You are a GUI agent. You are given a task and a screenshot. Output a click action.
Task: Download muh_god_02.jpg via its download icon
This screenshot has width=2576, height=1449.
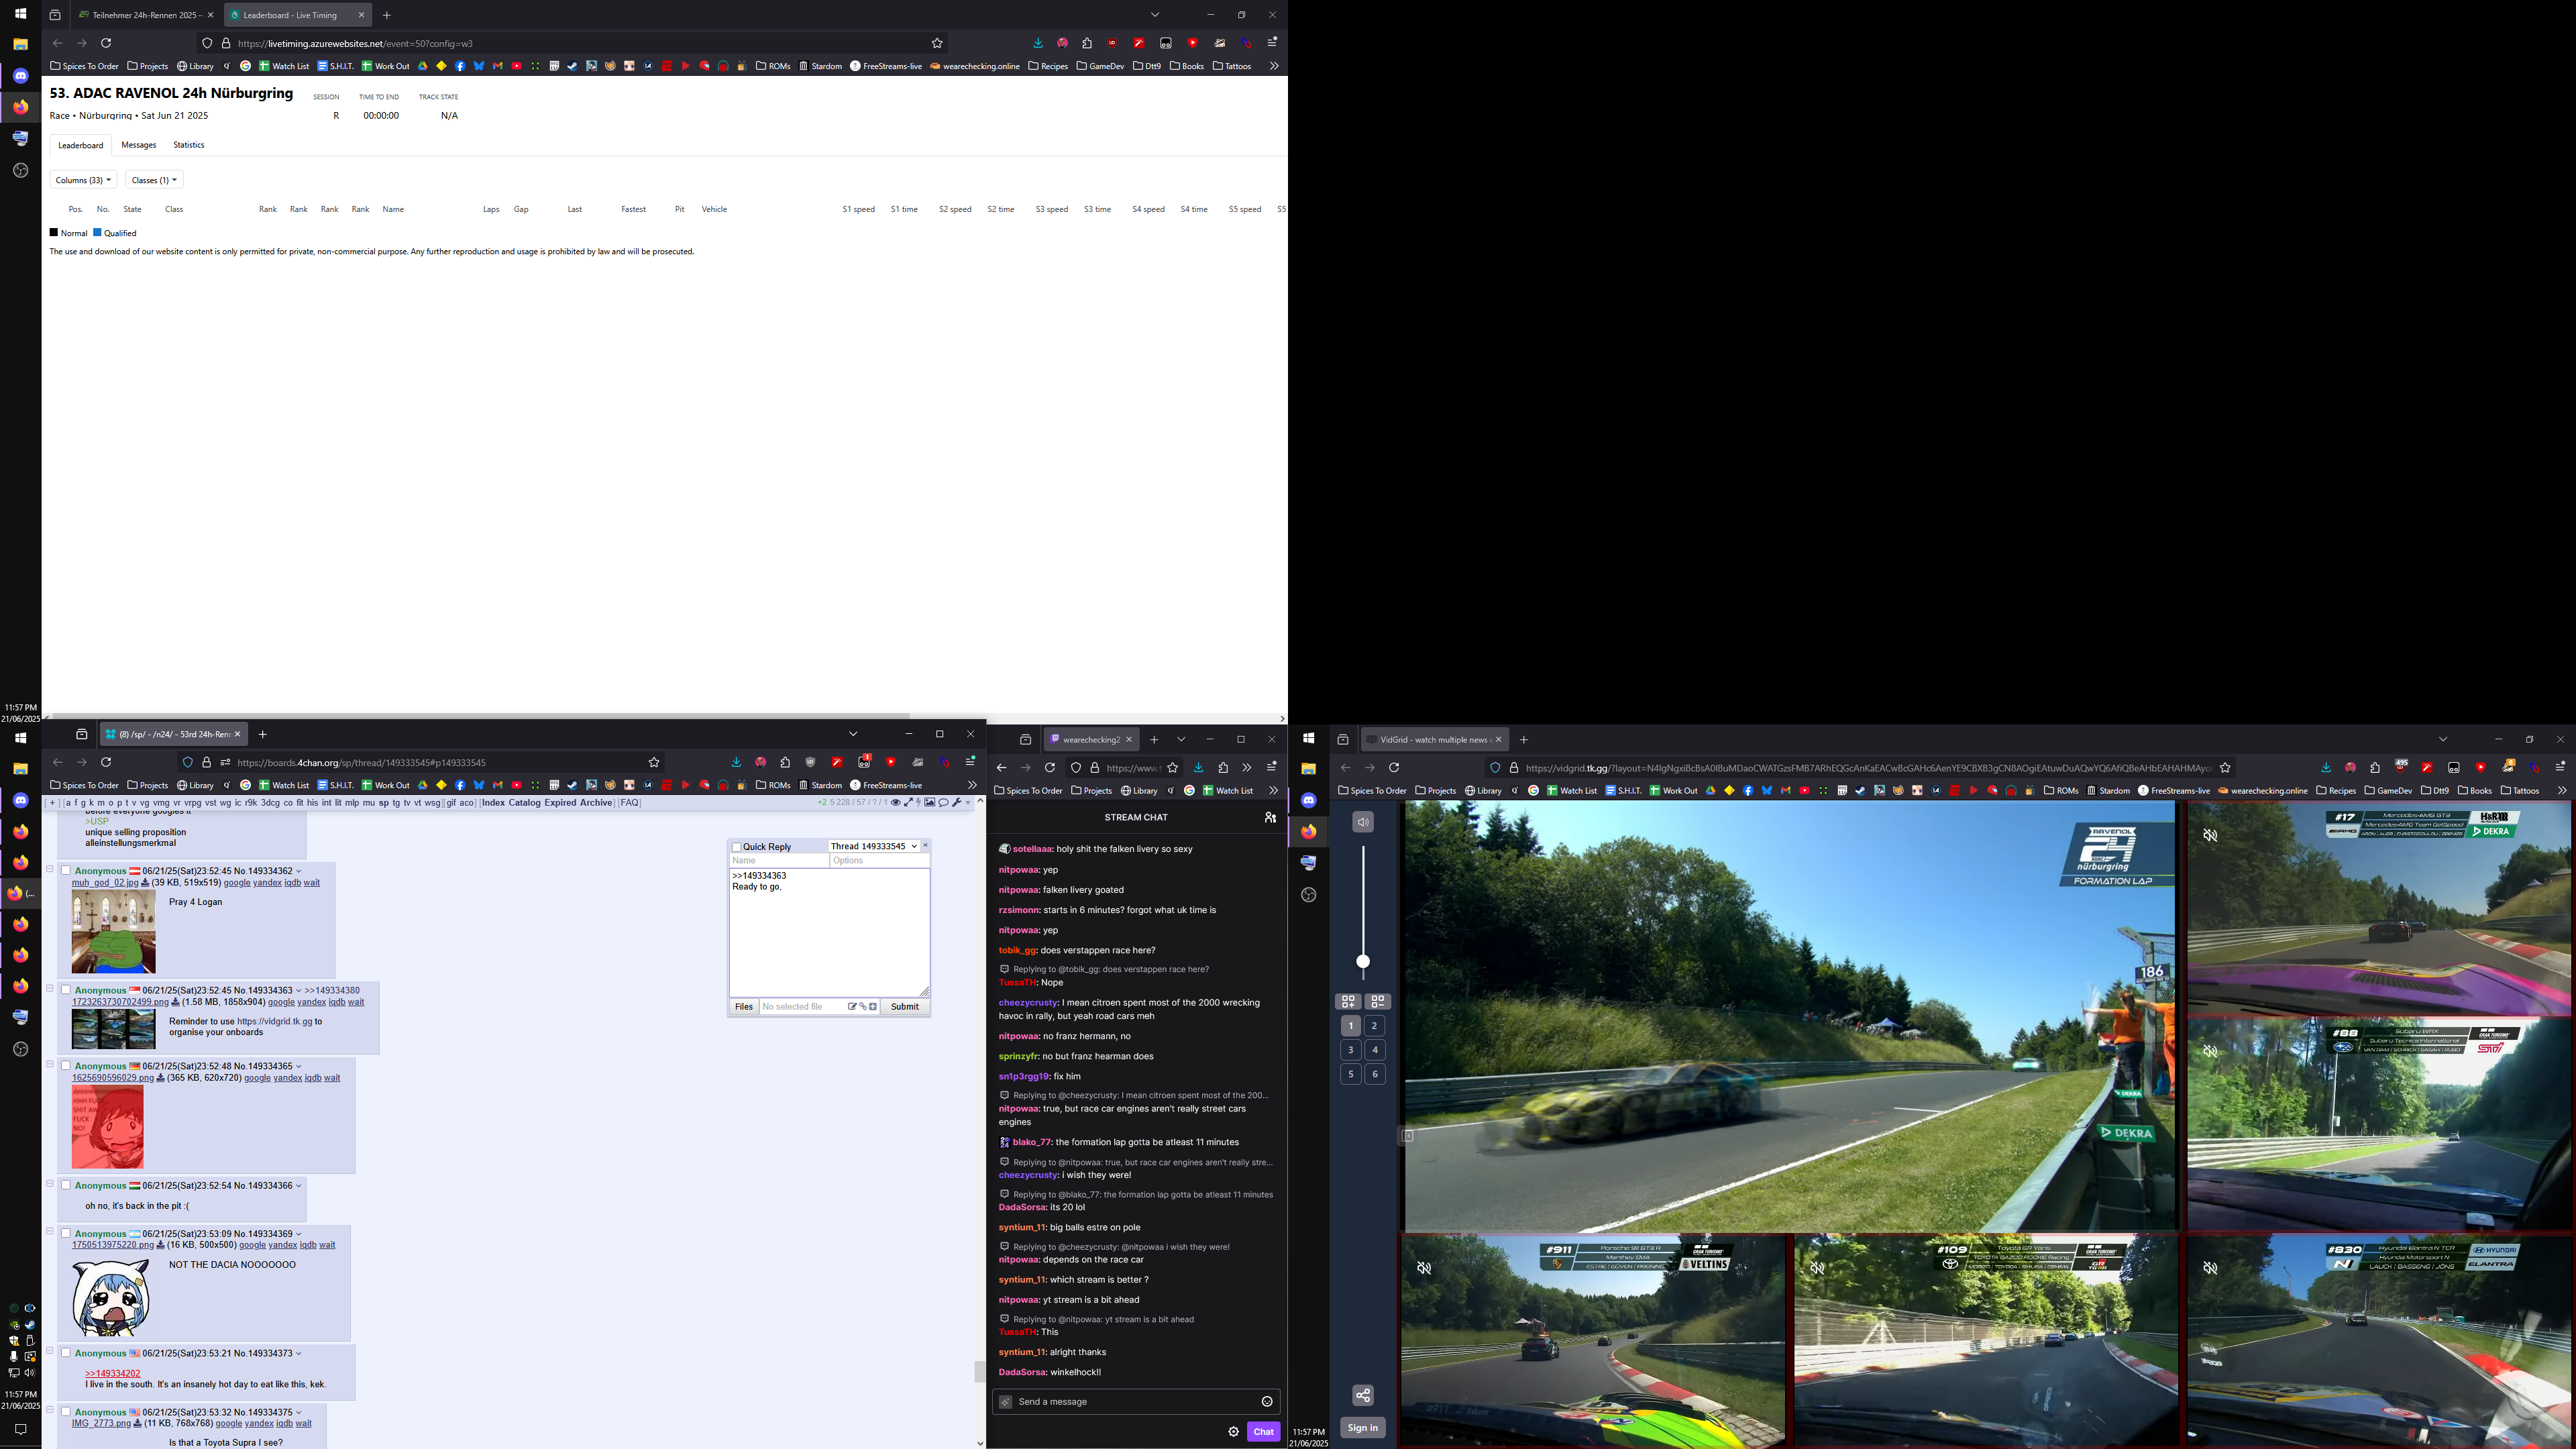(145, 882)
